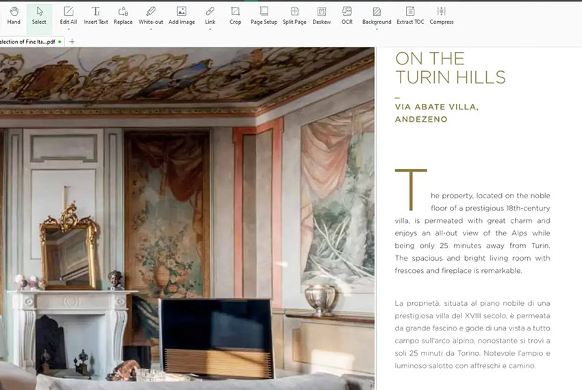Open the Link dropdown menu
This screenshot has height=390, width=582.
click(210, 29)
